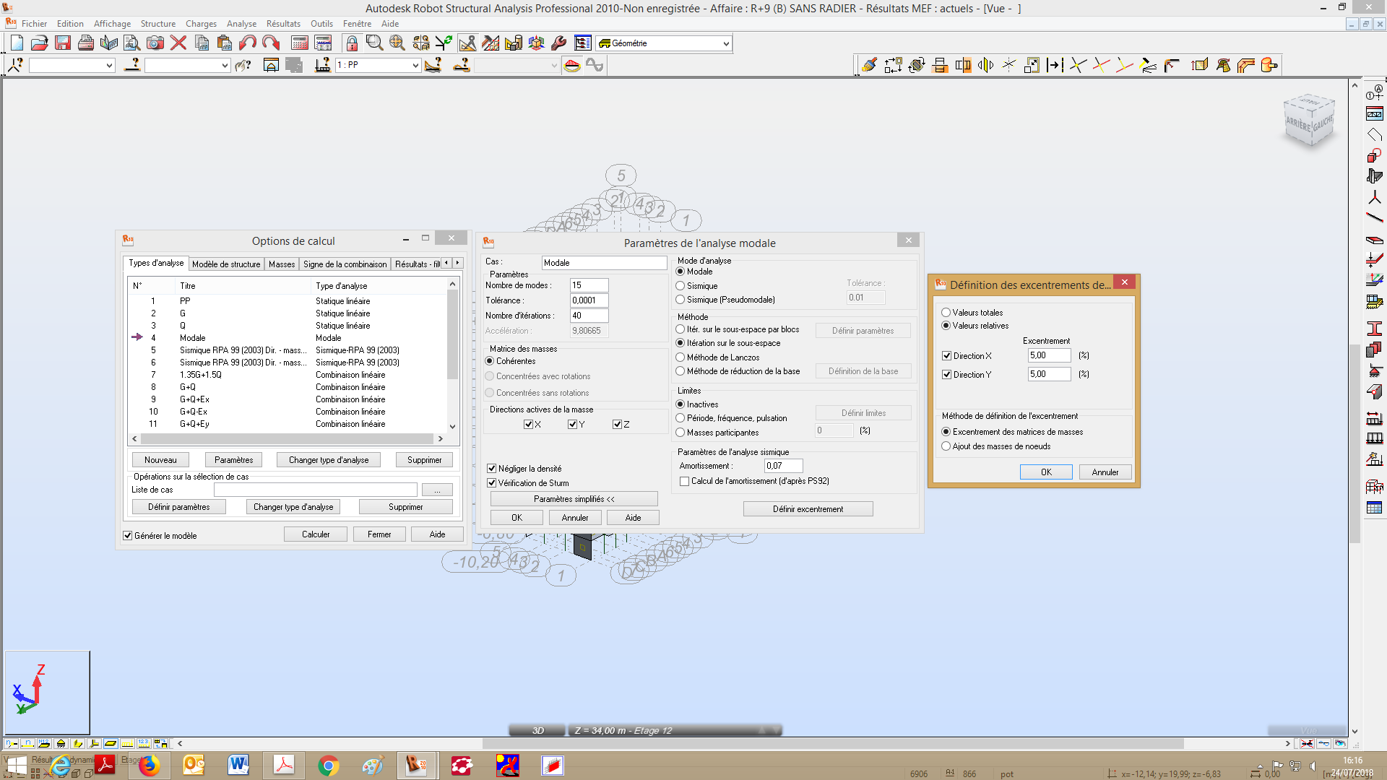This screenshot has height=780, width=1387.
Task: Collapse with Paramètres simplifiés << button
Action: coord(574,499)
